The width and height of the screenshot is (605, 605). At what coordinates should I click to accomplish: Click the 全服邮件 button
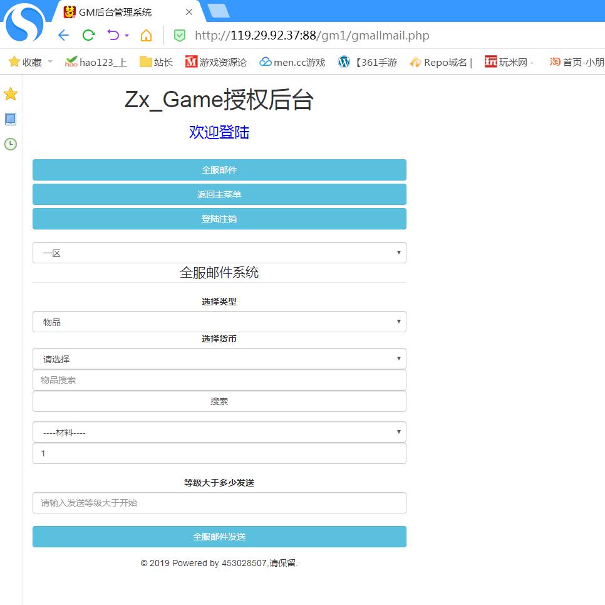pyautogui.click(x=219, y=170)
